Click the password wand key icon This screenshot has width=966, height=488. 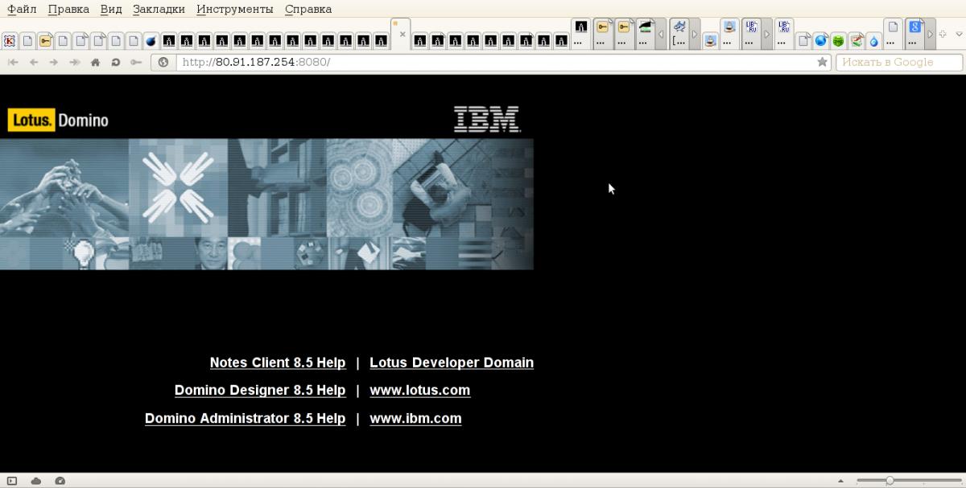tap(136, 62)
